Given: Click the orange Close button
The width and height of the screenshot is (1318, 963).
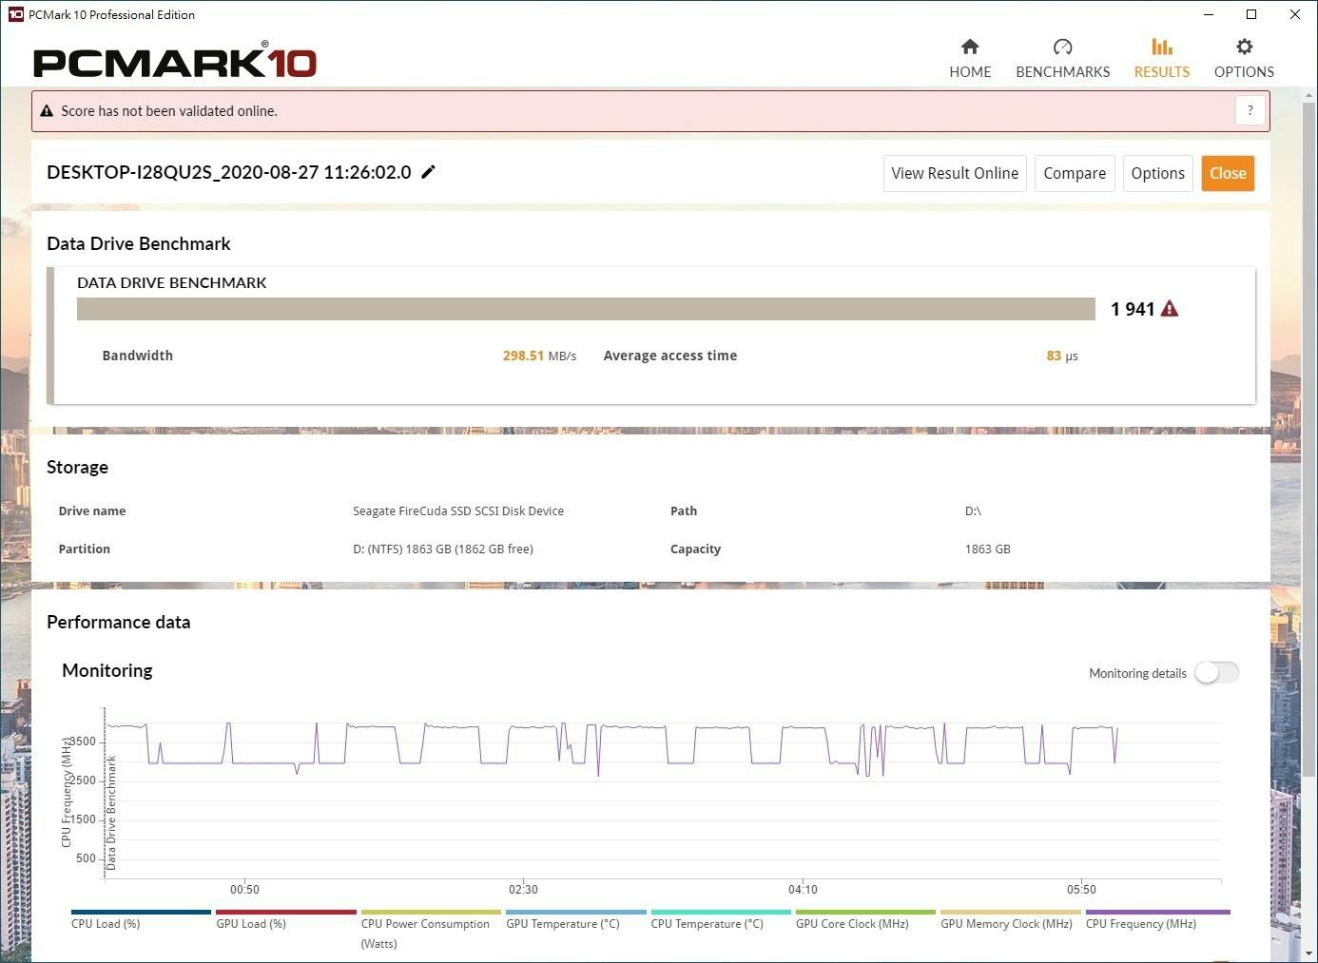Looking at the screenshot, I should click(x=1227, y=173).
